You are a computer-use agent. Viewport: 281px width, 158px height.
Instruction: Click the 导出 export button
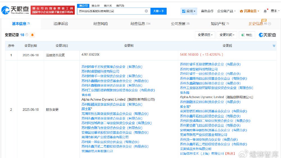pyautogui.click(x=247, y=35)
